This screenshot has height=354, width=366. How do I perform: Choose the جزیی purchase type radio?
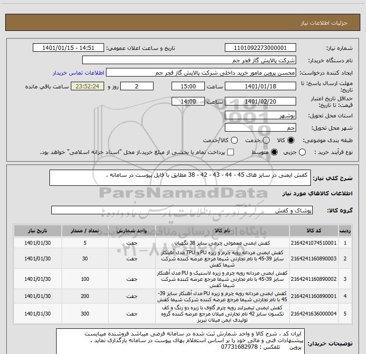[302, 152]
